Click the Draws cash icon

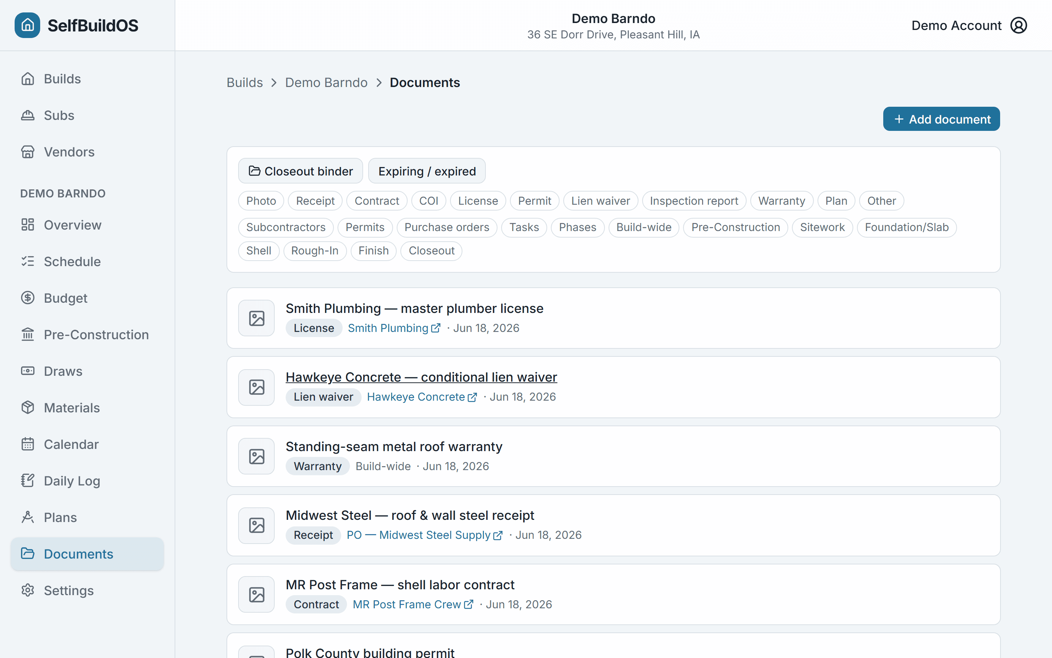[x=28, y=371]
